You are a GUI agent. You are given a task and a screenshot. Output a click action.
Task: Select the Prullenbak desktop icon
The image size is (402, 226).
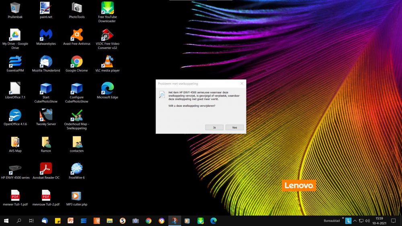coord(15,8)
